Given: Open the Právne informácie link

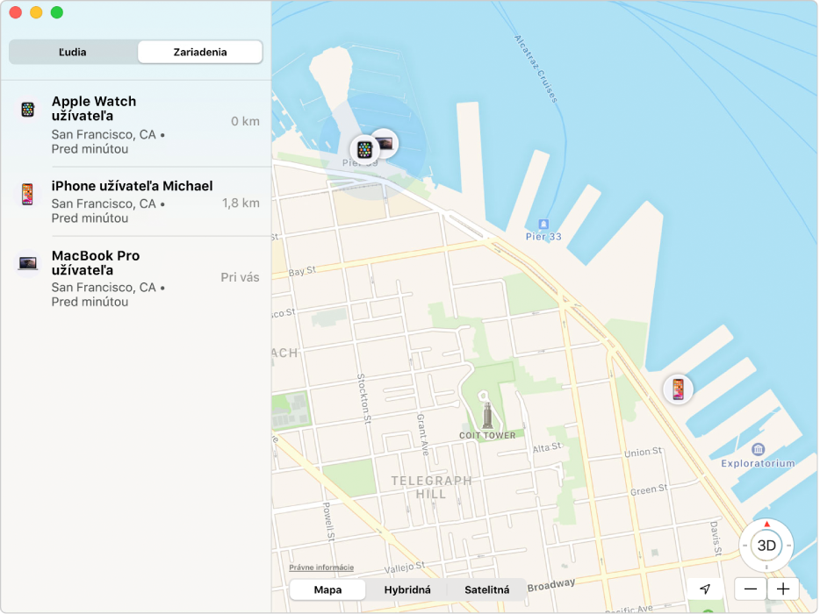Looking at the screenshot, I should point(321,568).
